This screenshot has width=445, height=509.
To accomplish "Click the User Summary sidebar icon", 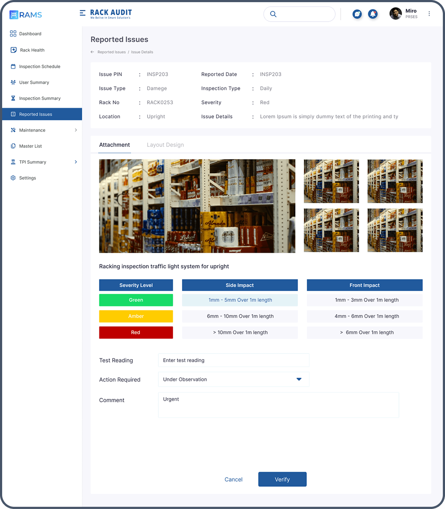I will 14,82.
